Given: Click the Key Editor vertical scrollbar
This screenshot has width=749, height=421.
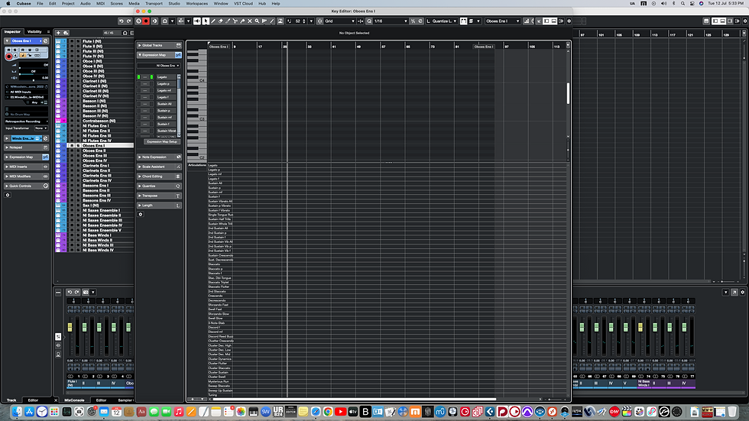Looking at the screenshot, I should 568,93.
